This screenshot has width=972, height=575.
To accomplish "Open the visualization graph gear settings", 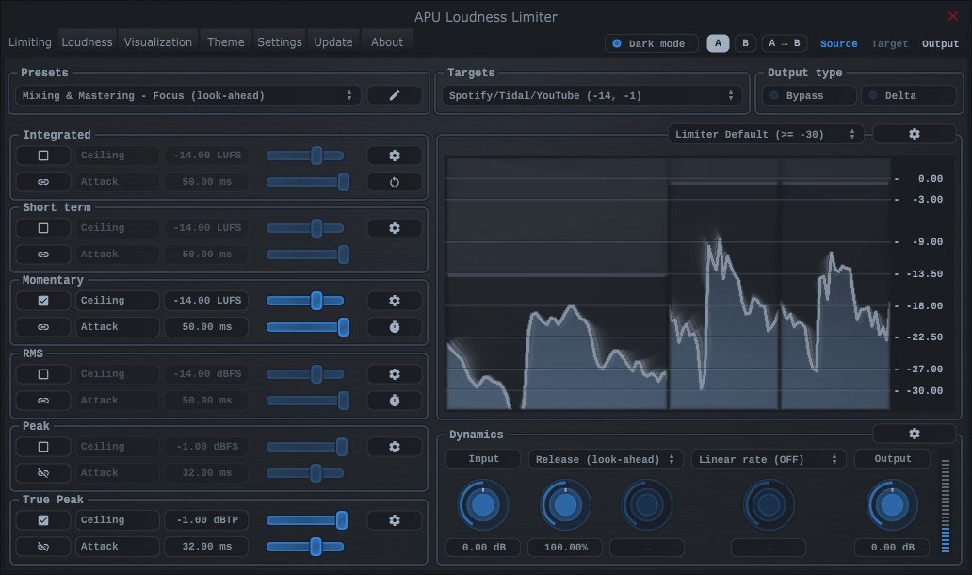I will pos(914,135).
